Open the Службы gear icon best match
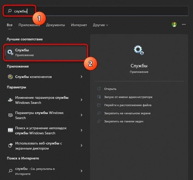Image resolution: width=193 pixels, height=180 pixels. pos(10,52)
